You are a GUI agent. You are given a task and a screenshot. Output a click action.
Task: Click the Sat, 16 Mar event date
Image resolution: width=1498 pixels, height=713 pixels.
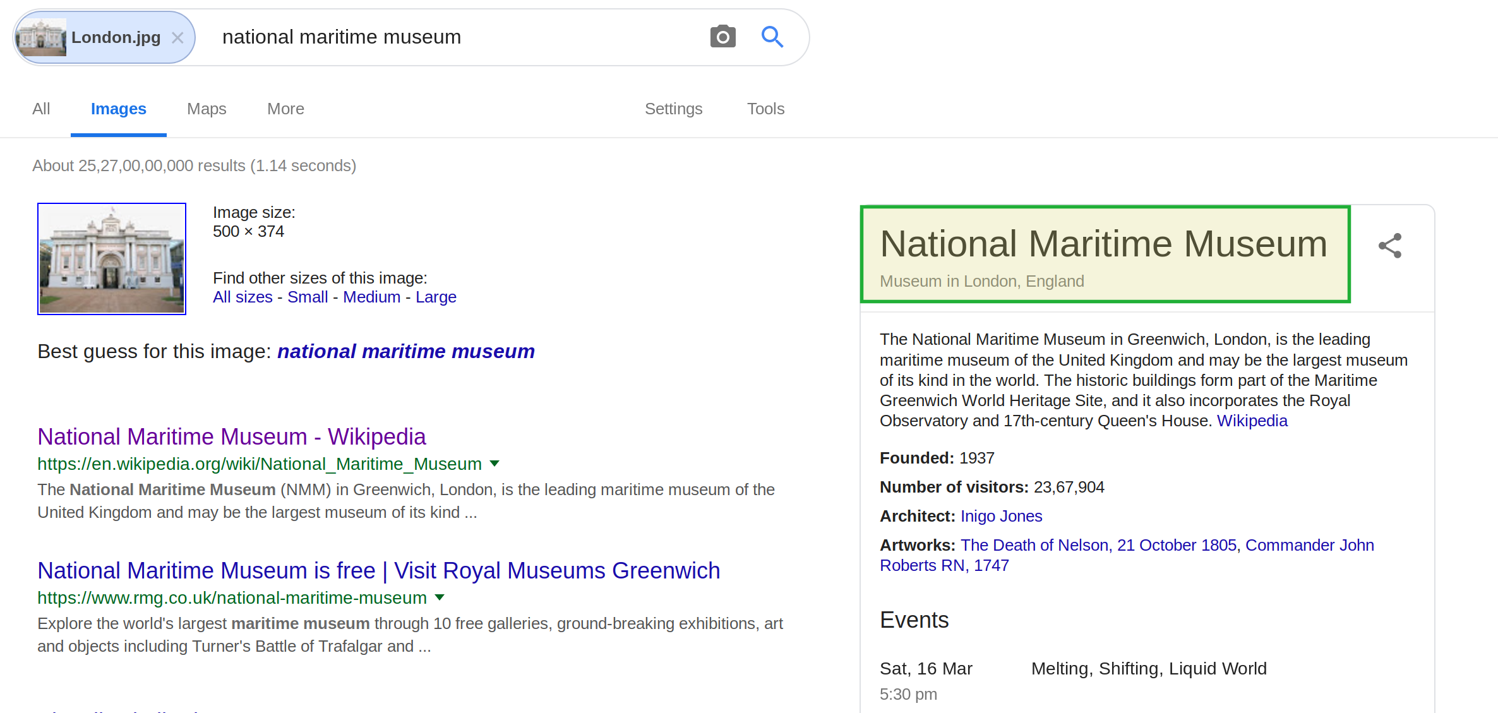[926, 668]
